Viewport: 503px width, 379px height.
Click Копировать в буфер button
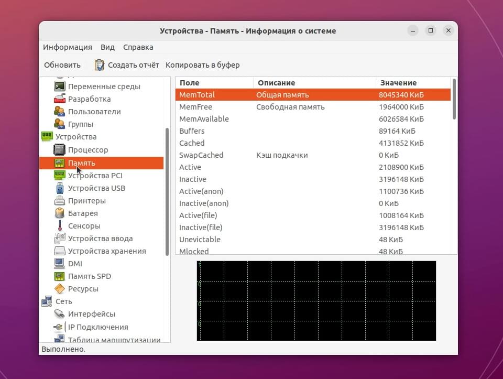[x=202, y=65]
